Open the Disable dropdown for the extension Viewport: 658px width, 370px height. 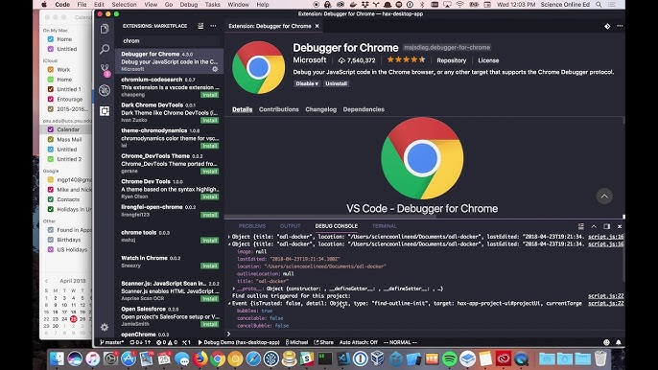coord(307,83)
